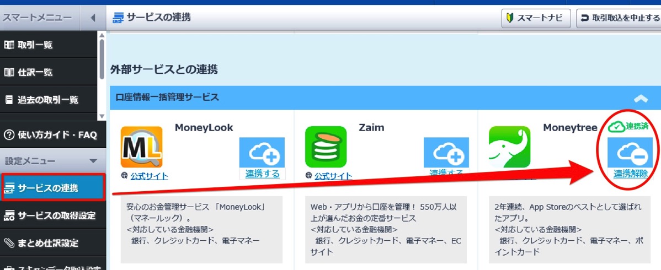The height and width of the screenshot is (270, 661).
Task: Select サービスの連携 menu item
Action: [x=53, y=188]
